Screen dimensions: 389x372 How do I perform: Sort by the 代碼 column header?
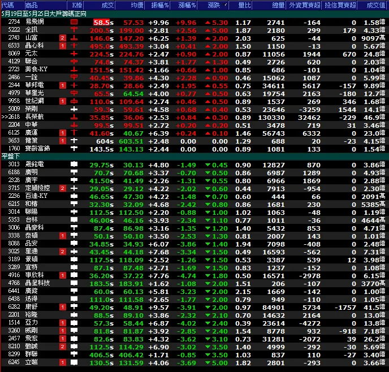pyautogui.click(x=12, y=5)
